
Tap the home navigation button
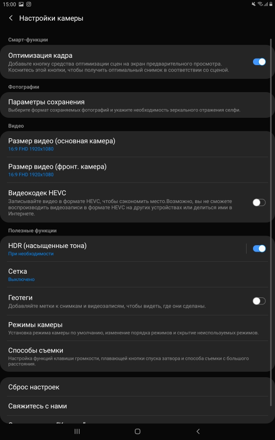[x=137, y=431]
